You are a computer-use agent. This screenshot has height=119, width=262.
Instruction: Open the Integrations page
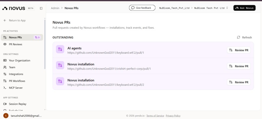click(x=22, y=74)
